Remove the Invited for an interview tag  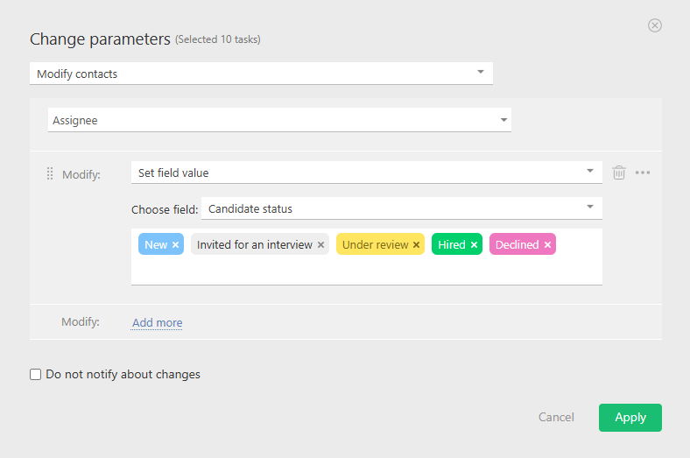coord(320,245)
